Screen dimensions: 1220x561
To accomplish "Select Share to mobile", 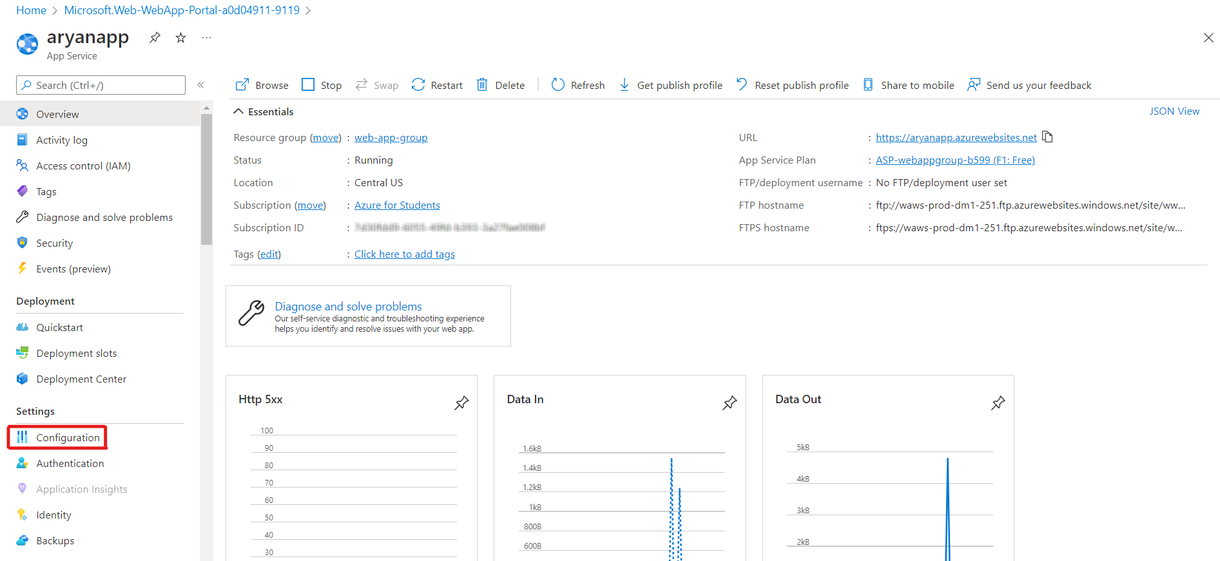I will click(x=908, y=85).
